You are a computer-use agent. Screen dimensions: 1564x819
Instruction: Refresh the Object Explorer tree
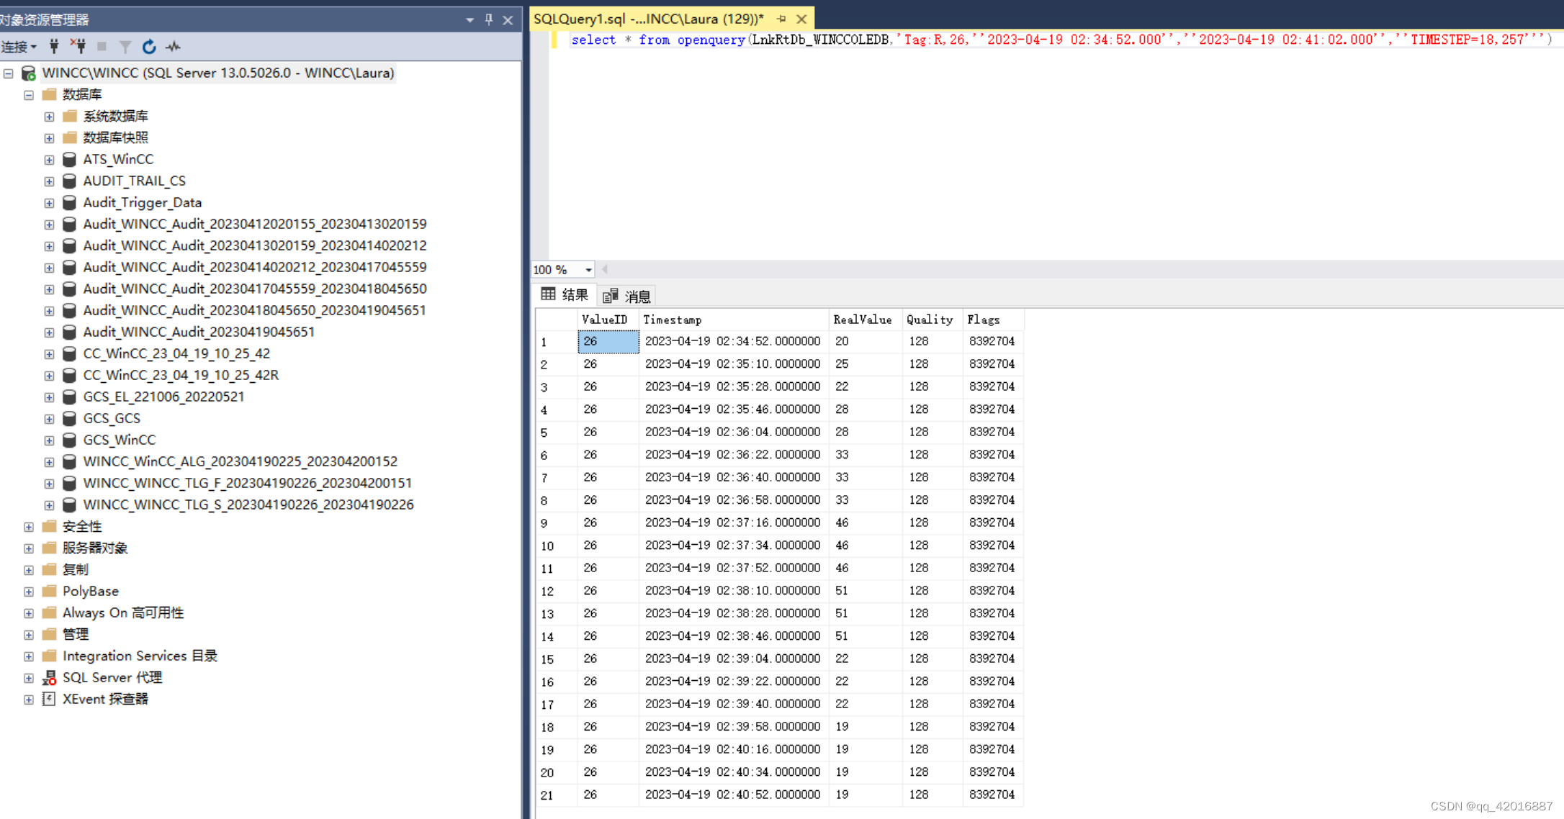coord(149,47)
